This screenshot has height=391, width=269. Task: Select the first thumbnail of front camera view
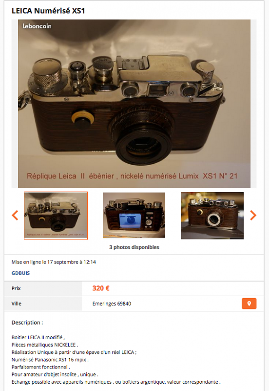pyautogui.click(x=56, y=216)
